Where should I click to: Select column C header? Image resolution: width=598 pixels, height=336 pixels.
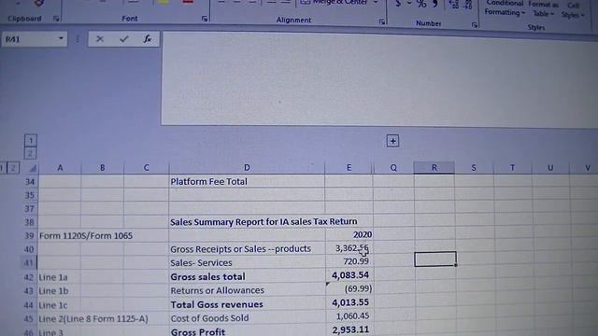[x=146, y=168]
